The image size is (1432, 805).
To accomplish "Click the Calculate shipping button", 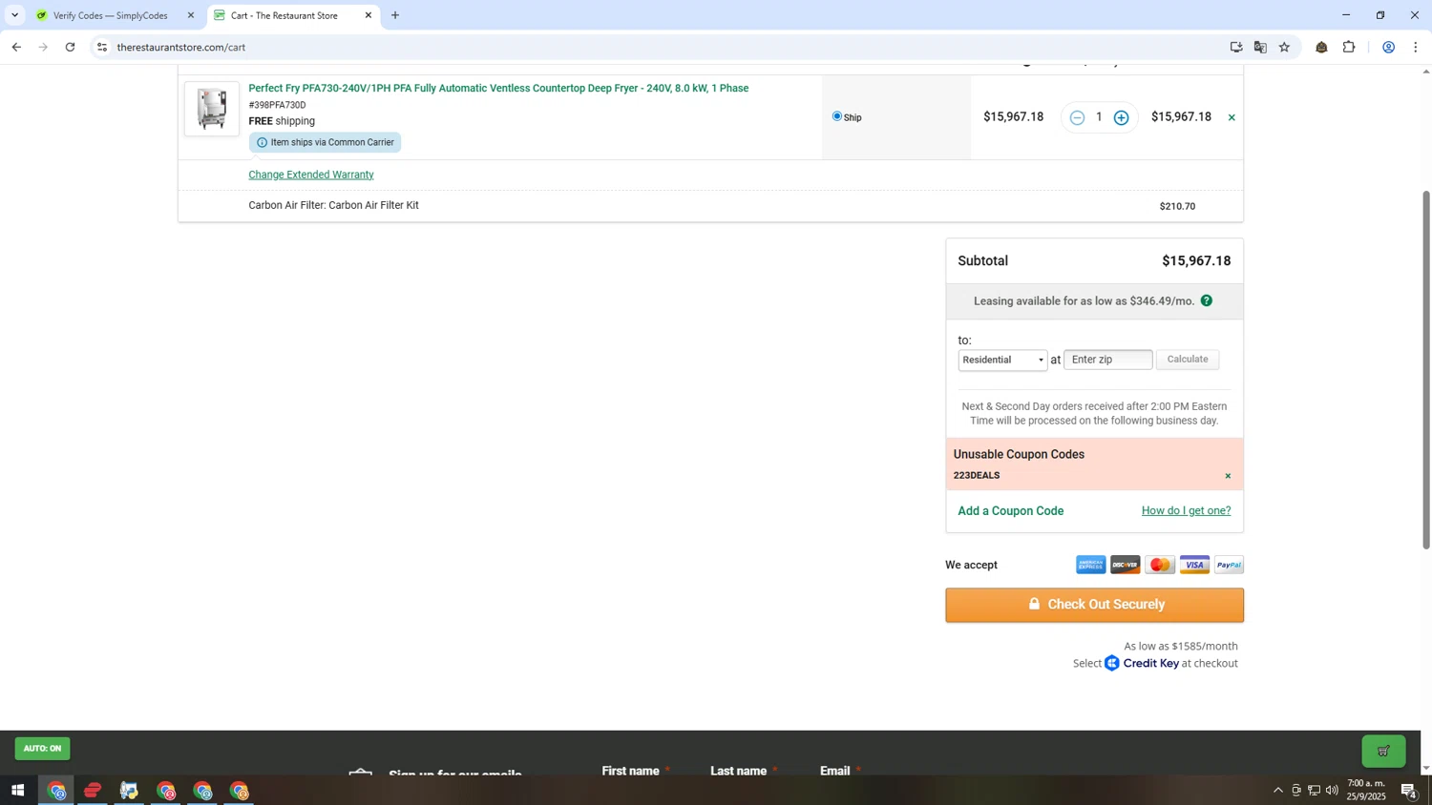I will coord(1188,360).
